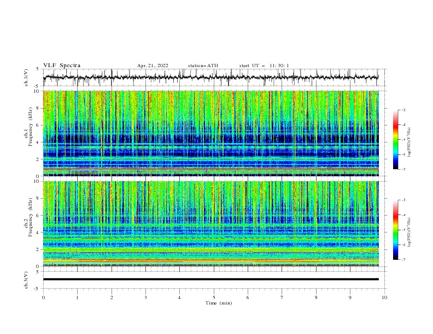This screenshot has height=334, width=433.
Task: Click the ch.3 flat black voltage trace
Action: 210,279
